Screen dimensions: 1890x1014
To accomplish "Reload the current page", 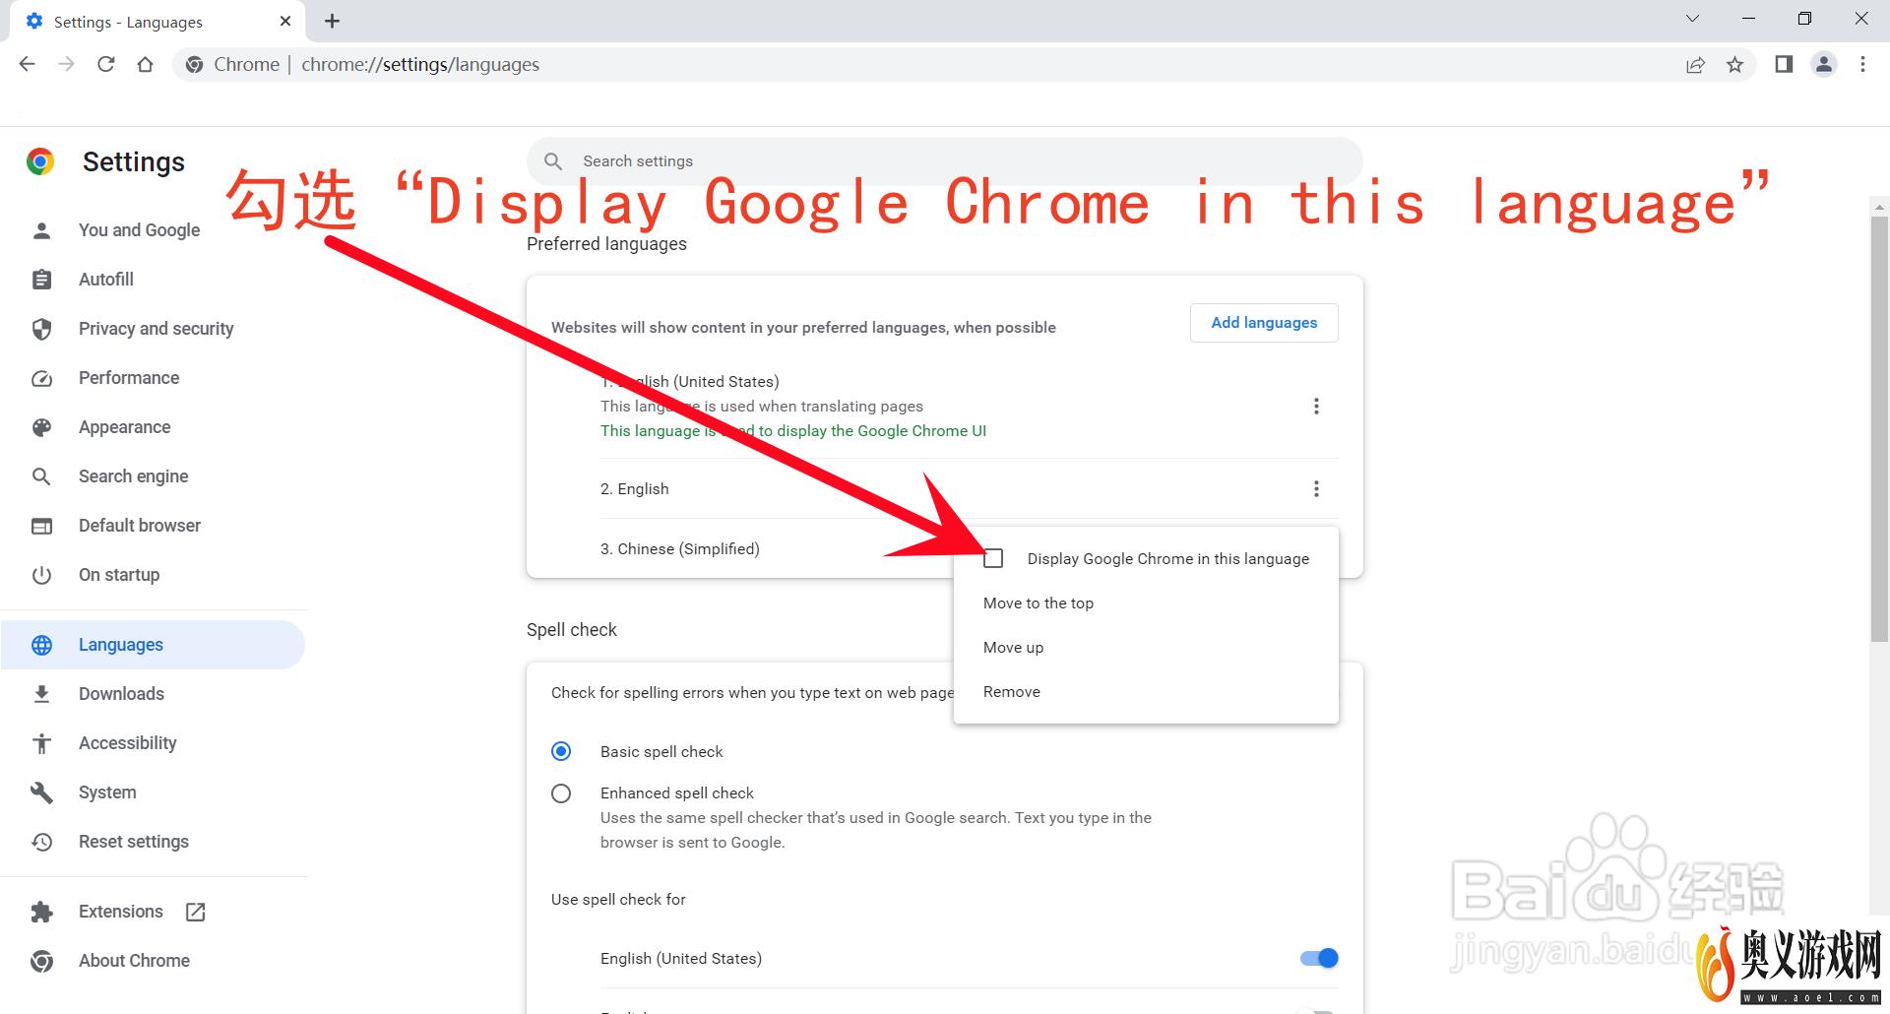I will click(105, 64).
